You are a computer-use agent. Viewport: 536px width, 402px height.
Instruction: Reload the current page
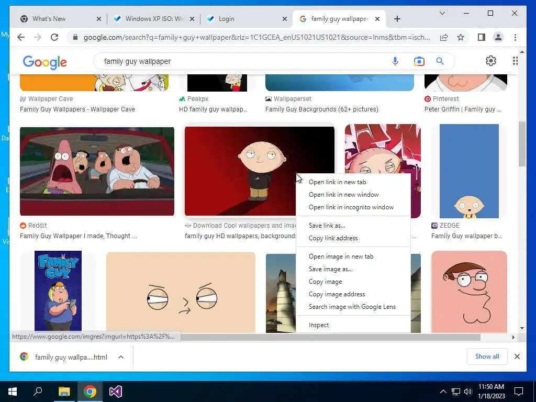click(x=54, y=37)
